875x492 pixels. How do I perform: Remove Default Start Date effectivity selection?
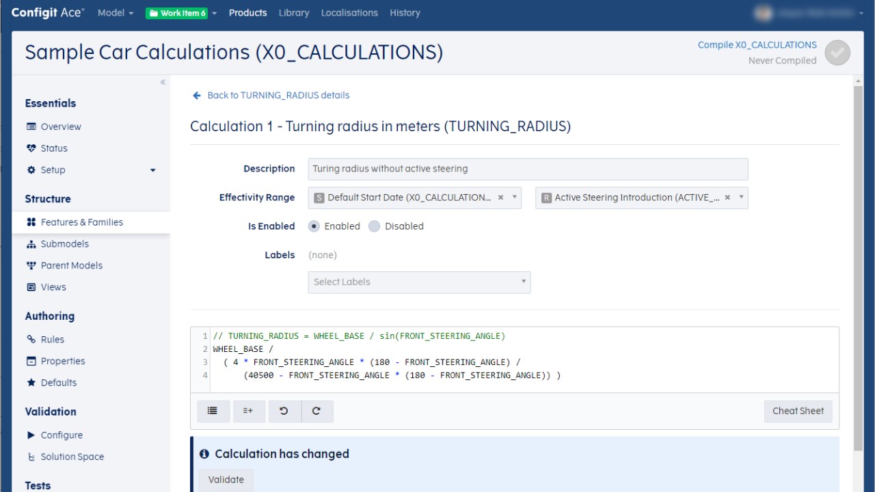500,197
